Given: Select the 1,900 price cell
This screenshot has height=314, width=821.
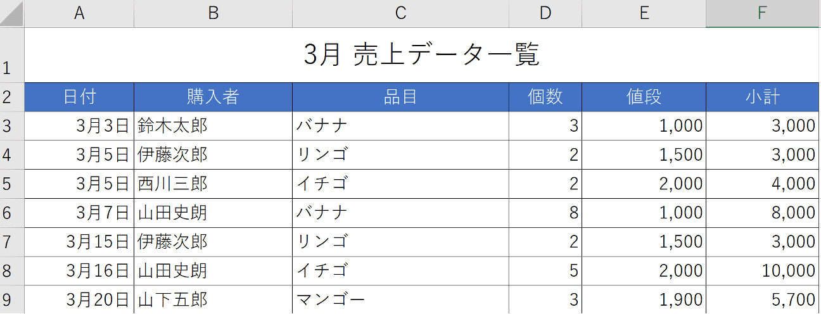Looking at the screenshot, I should point(644,299).
